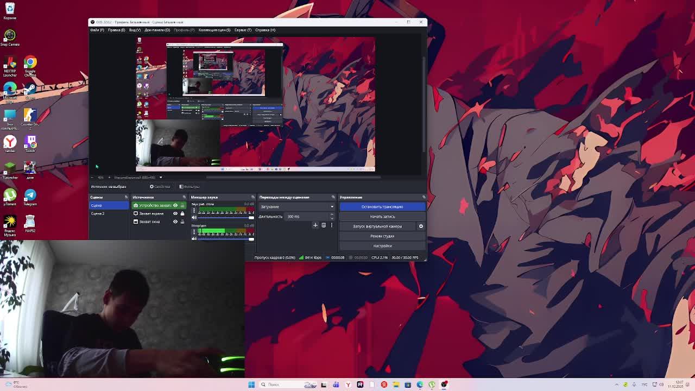The image size is (695, 391).
Task: Open the Tools menu in OBS
Action: point(243,30)
